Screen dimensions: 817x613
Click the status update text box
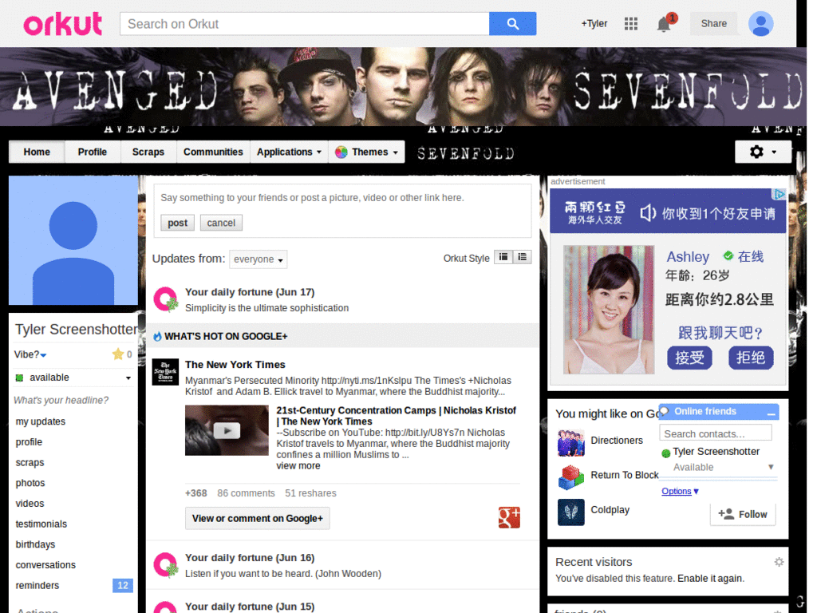tap(342, 198)
